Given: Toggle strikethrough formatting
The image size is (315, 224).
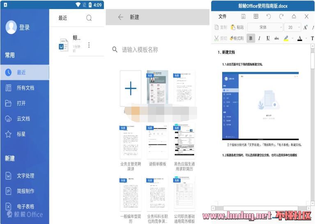Looking at the screenshot, I should [277, 38].
